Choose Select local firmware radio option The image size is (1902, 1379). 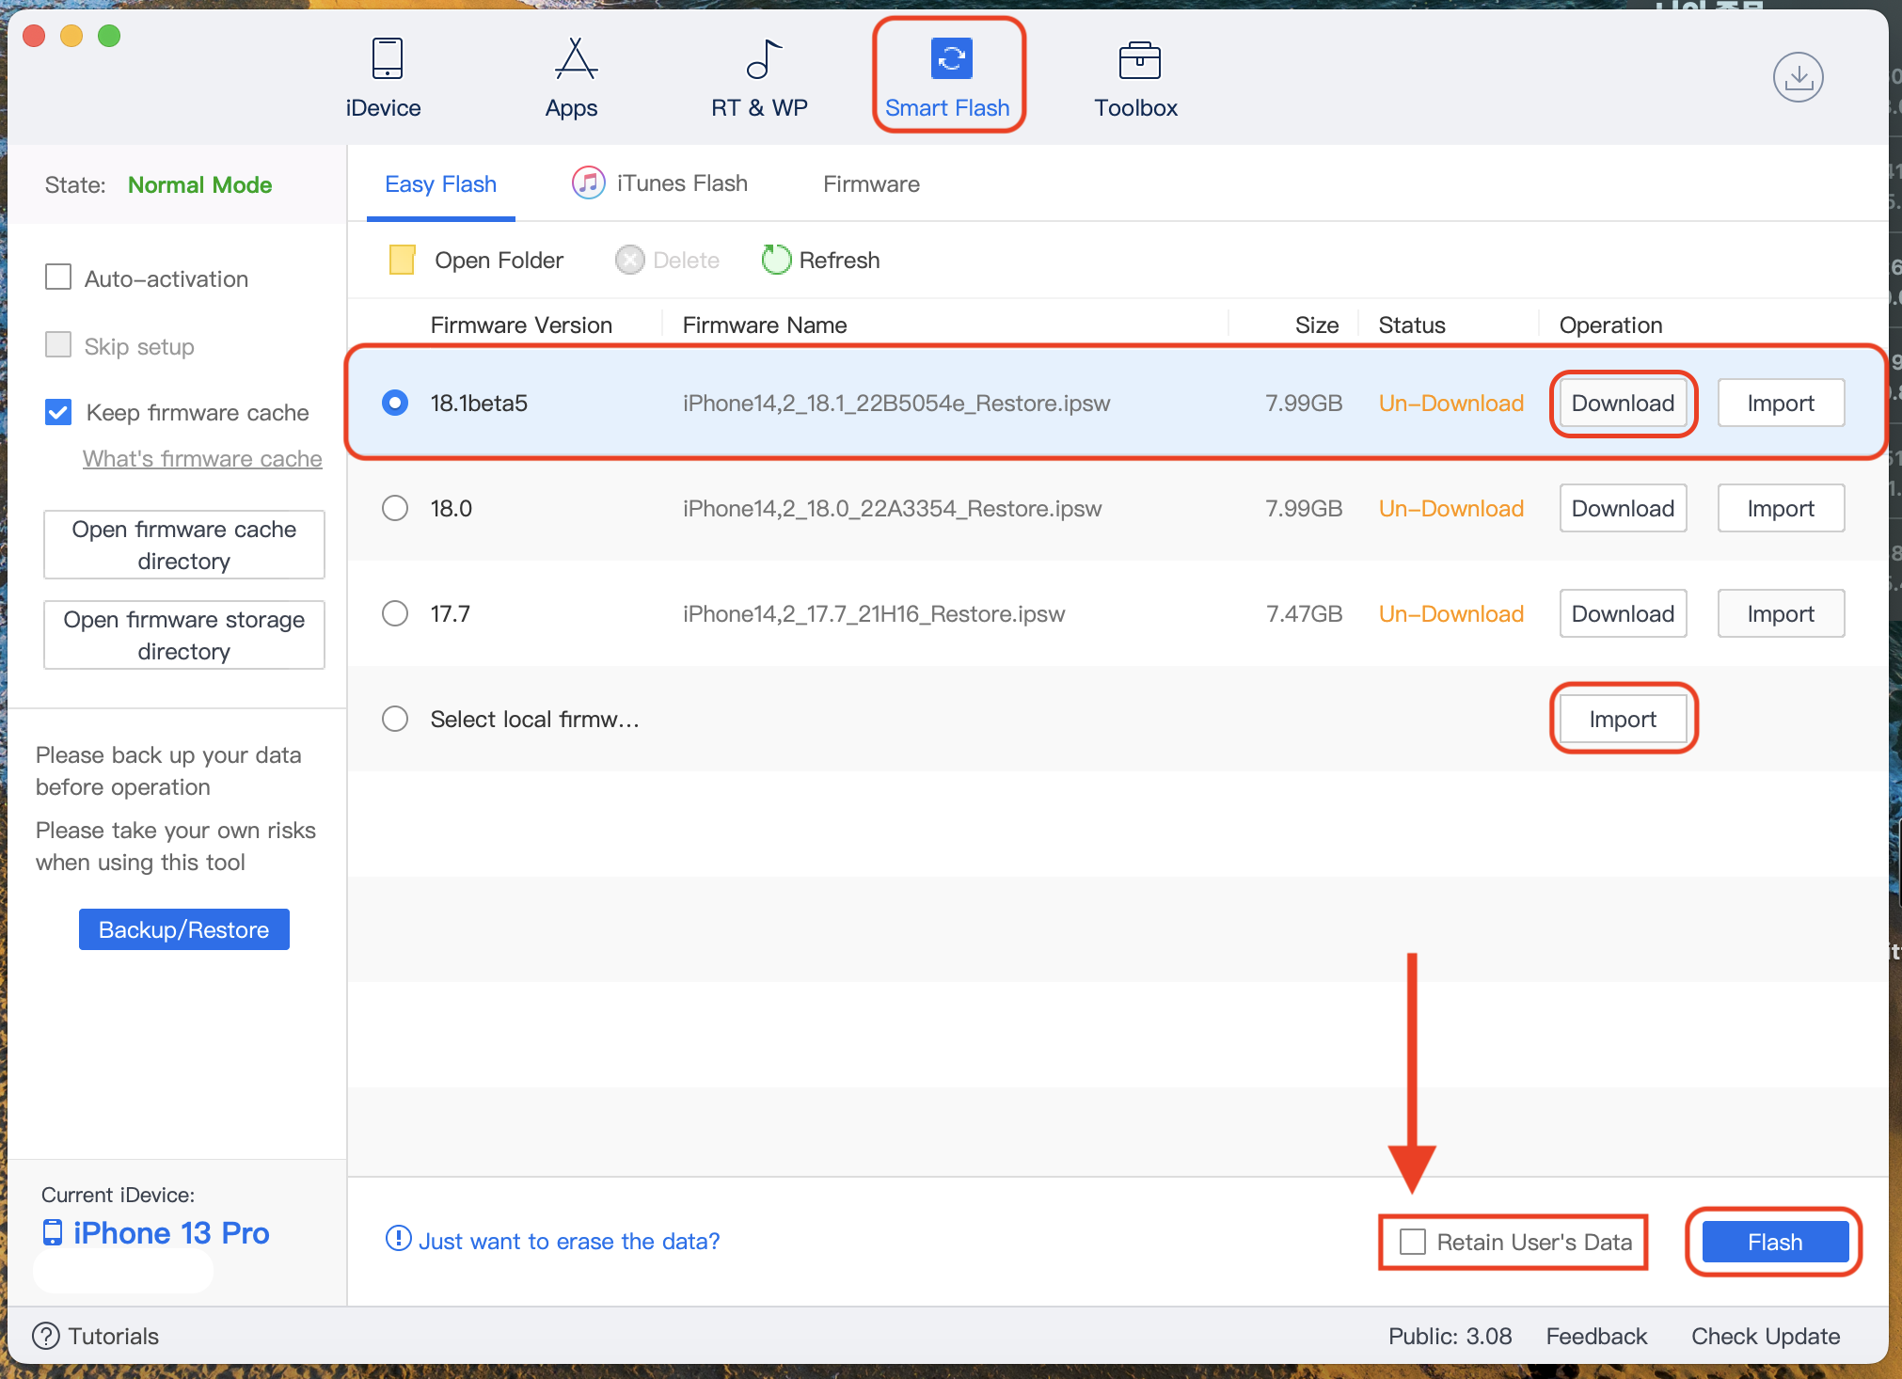[395, 719]
